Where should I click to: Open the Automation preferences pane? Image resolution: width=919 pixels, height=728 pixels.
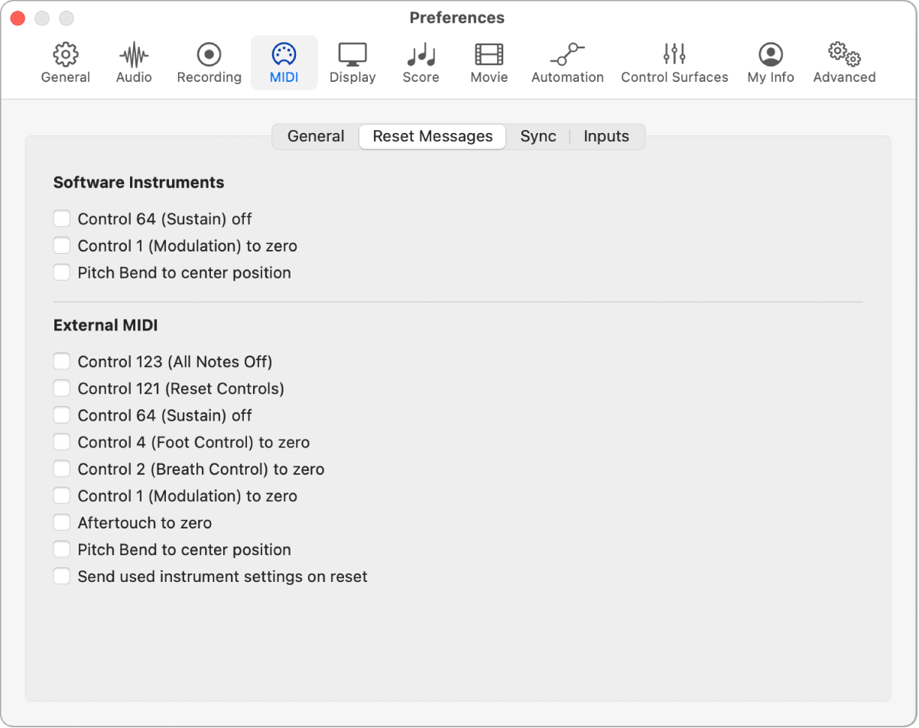point(567,61)
